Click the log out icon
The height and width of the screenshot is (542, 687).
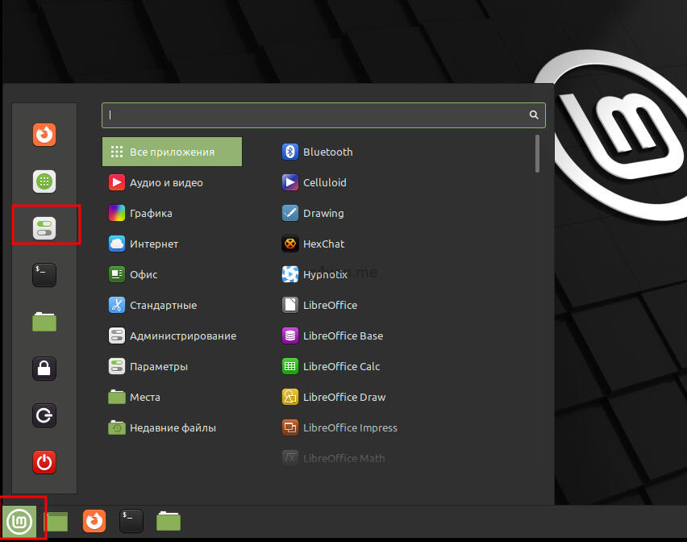[44, 415]
